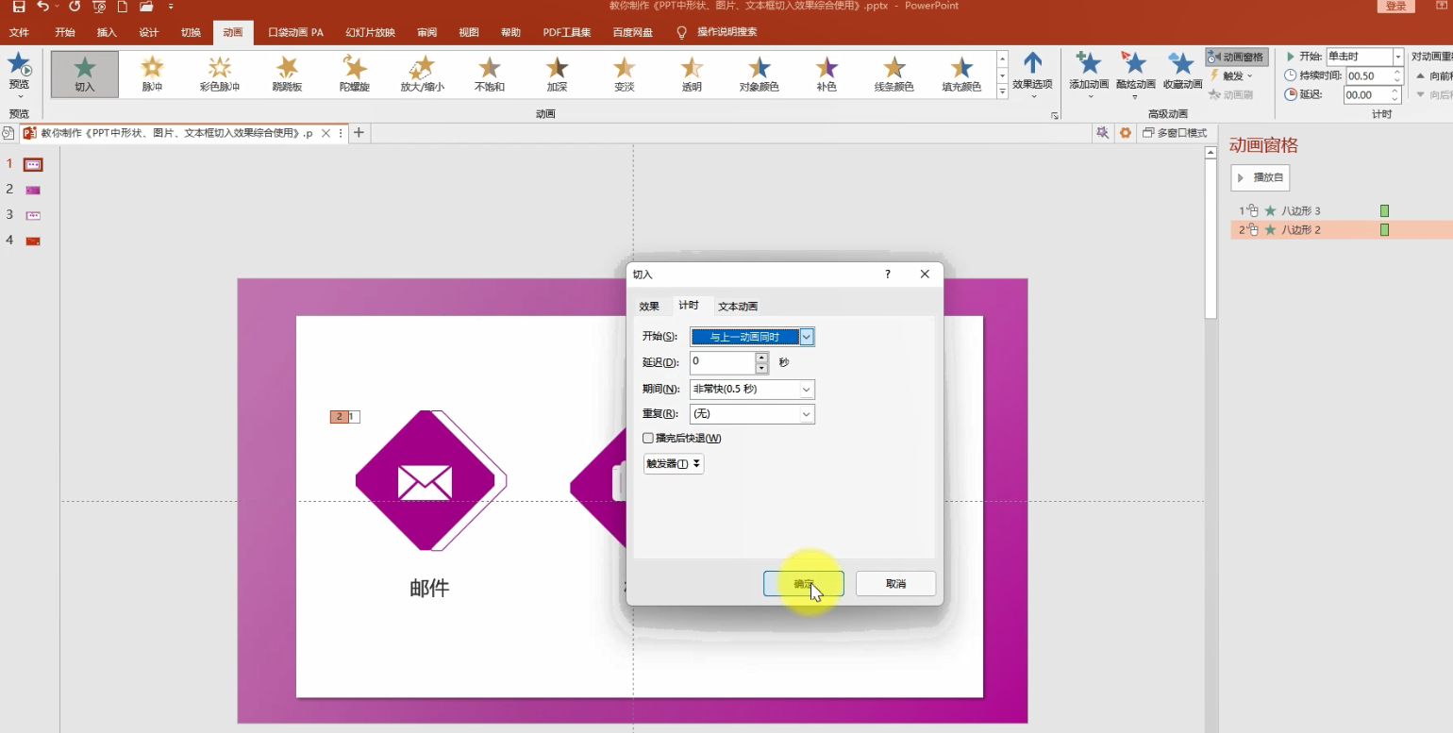The height and width of the screenshot is (733, 1453).
Task: Select the 切入 entrance animation effect
Action: [x=85, y=74]
